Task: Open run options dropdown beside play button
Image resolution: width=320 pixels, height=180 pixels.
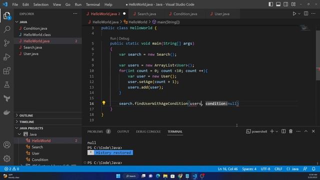Action: 299,13
